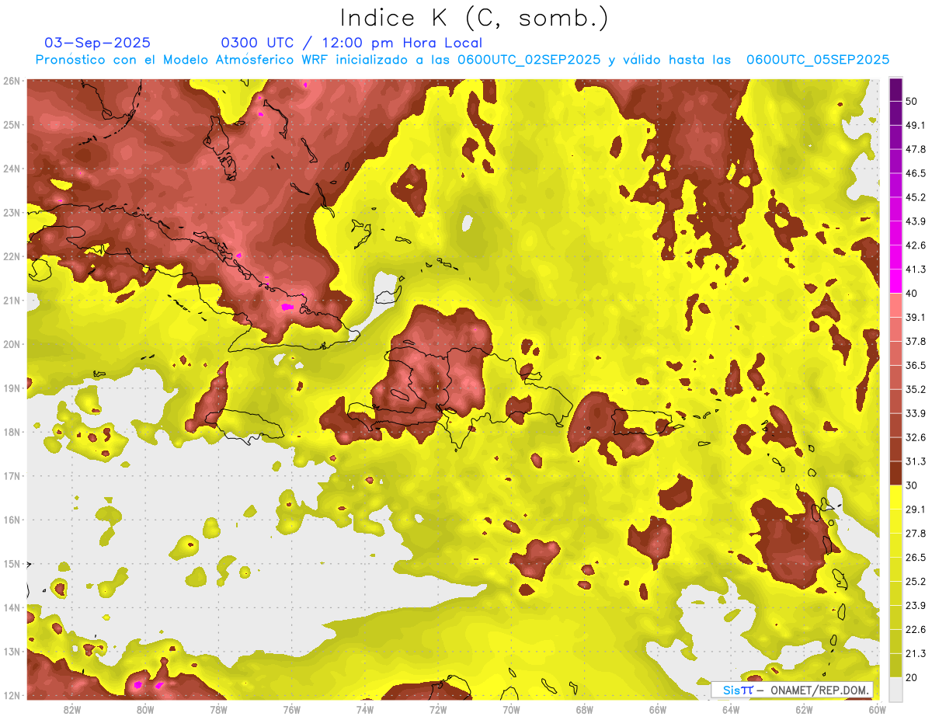Click the legend value "40"
The width and height of the screenshot is (932, 720).
click(x=913, y=294)
